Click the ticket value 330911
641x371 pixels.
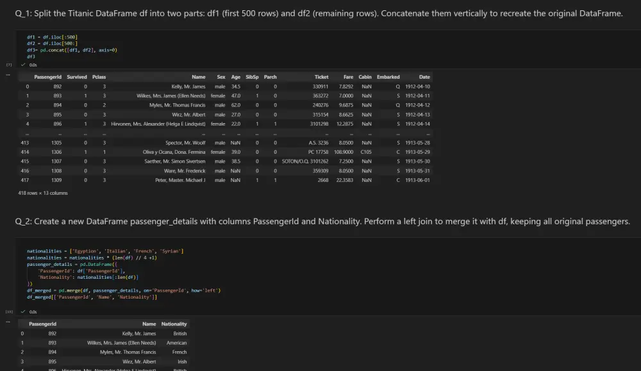(320, 87)
